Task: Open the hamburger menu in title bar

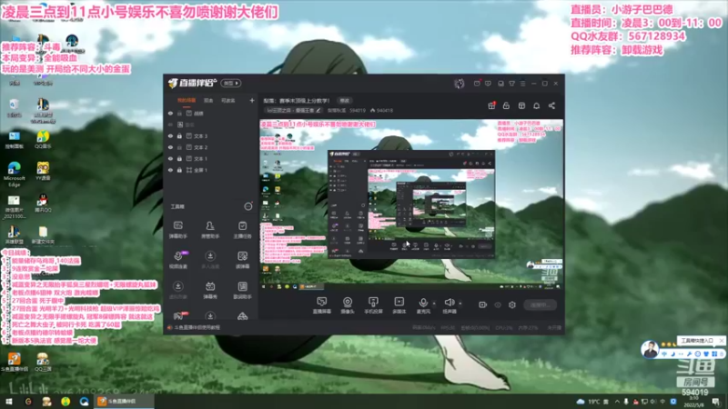Action: [x=522, y=84]
